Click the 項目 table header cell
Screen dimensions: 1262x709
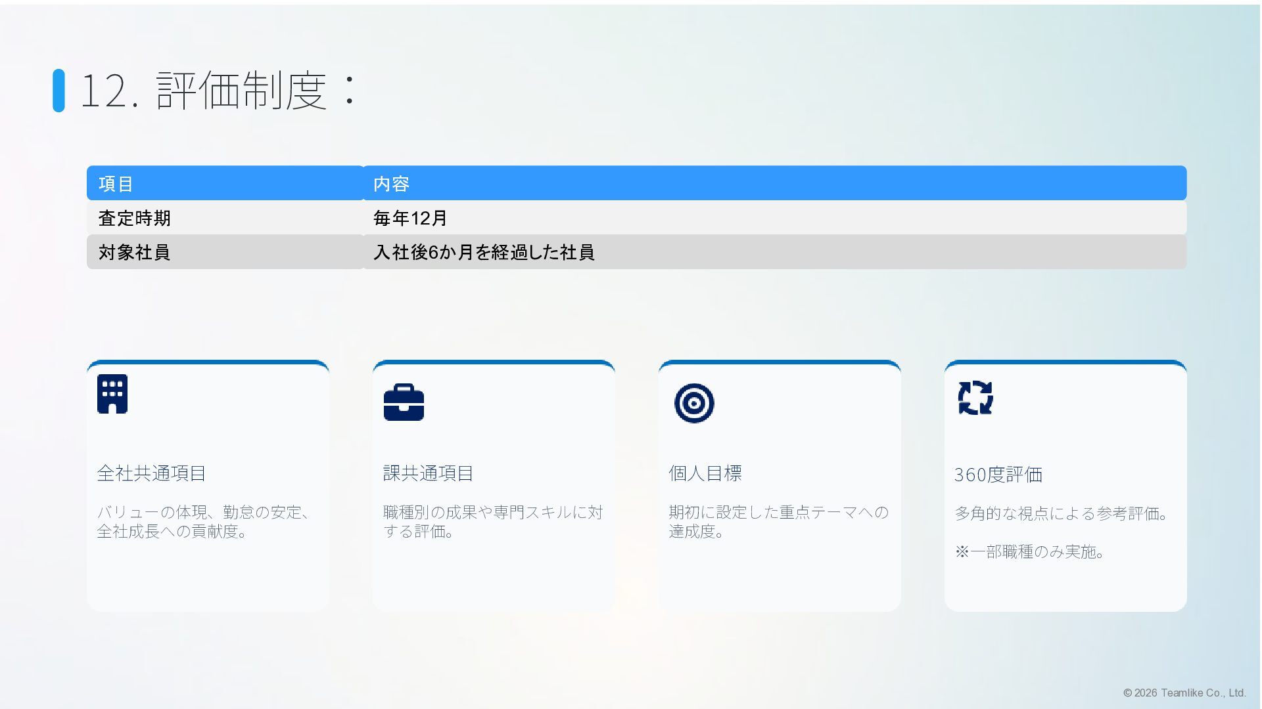224,184
